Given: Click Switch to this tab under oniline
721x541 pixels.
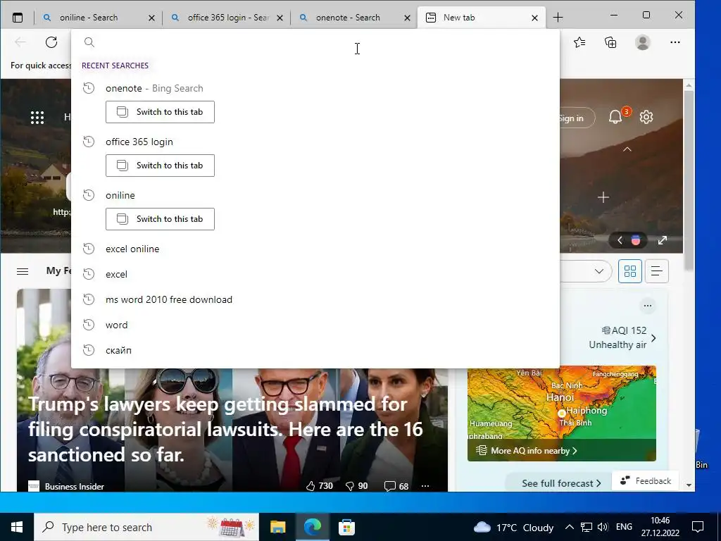Looking at the screenshot, I should (160, 219).
